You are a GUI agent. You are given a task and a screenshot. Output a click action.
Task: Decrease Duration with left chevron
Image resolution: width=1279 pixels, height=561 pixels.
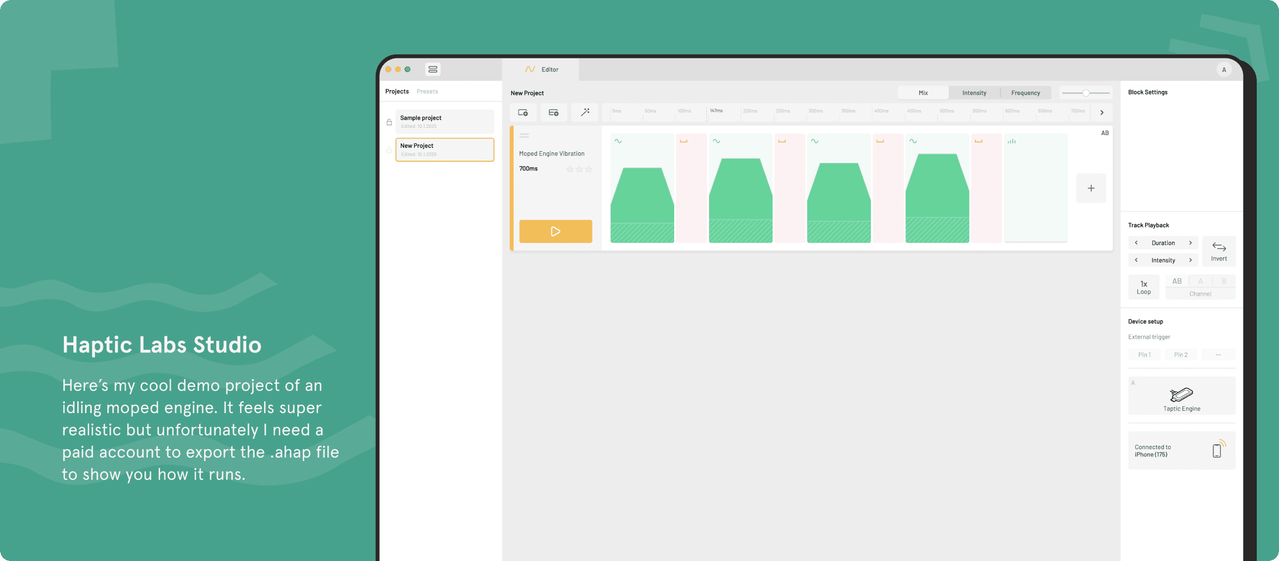click(x=1136, y=243)
